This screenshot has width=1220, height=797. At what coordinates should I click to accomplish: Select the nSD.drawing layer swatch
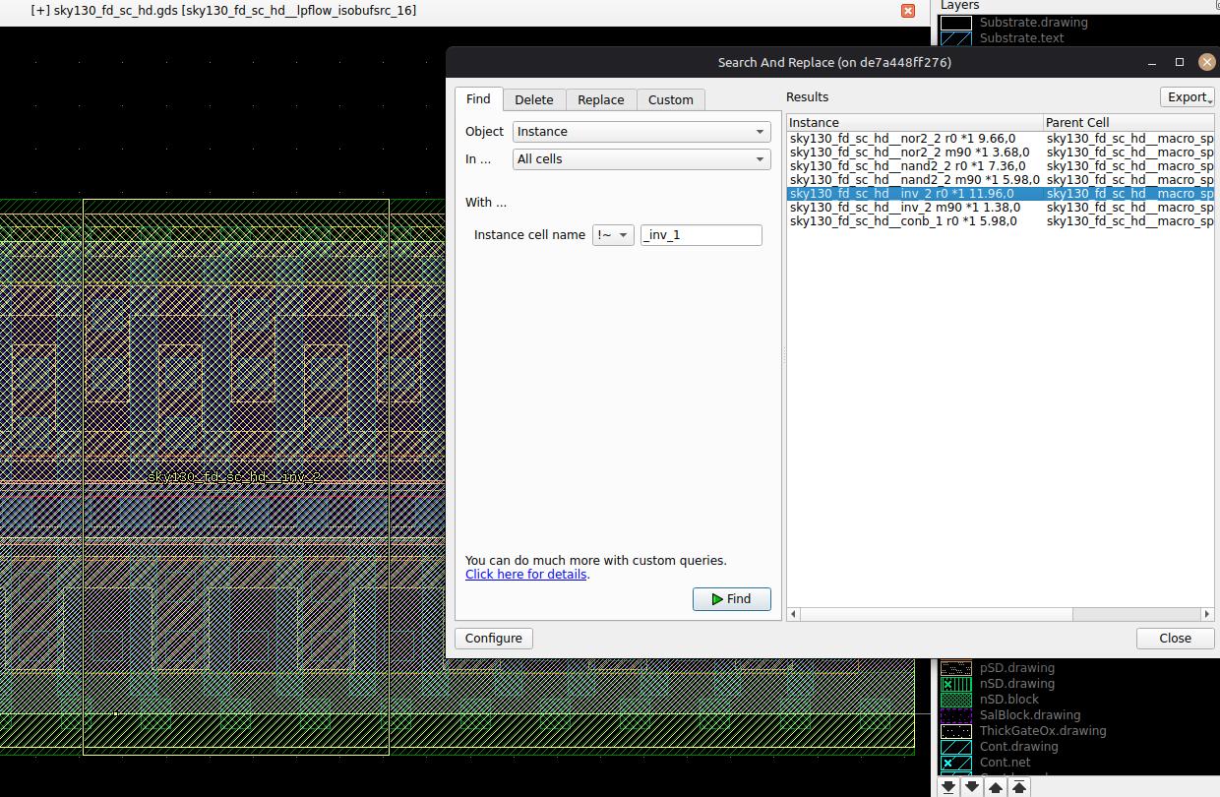[x=956, y=684]
